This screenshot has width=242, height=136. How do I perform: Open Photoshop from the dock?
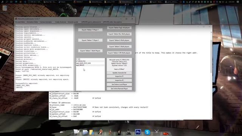click(x=138, y=132)
